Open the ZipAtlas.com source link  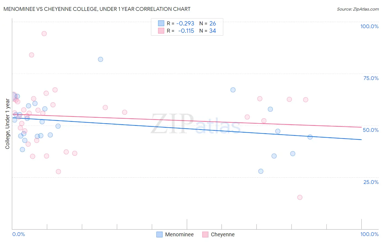[x=358, y=9]
